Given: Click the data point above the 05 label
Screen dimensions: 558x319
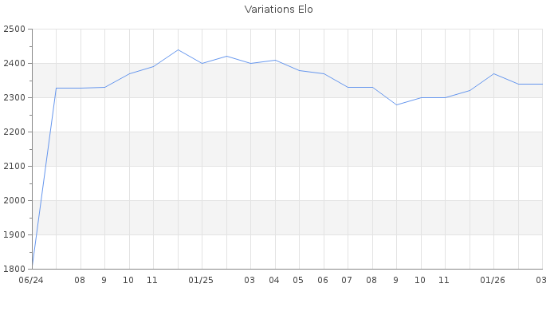Looking at the screenshot, I should click(299, 70).
